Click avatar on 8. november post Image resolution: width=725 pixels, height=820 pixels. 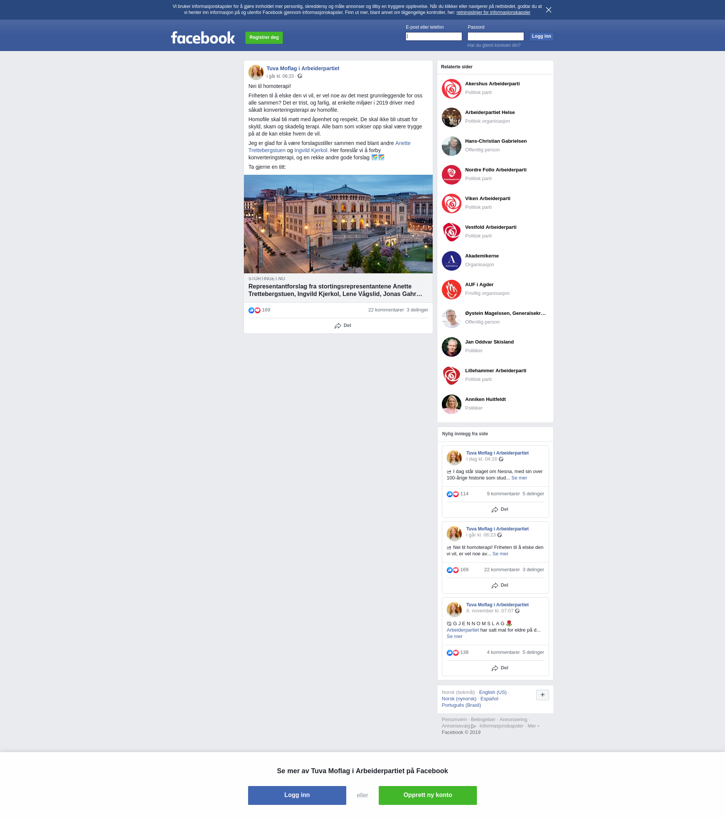[x=454, y=609]
